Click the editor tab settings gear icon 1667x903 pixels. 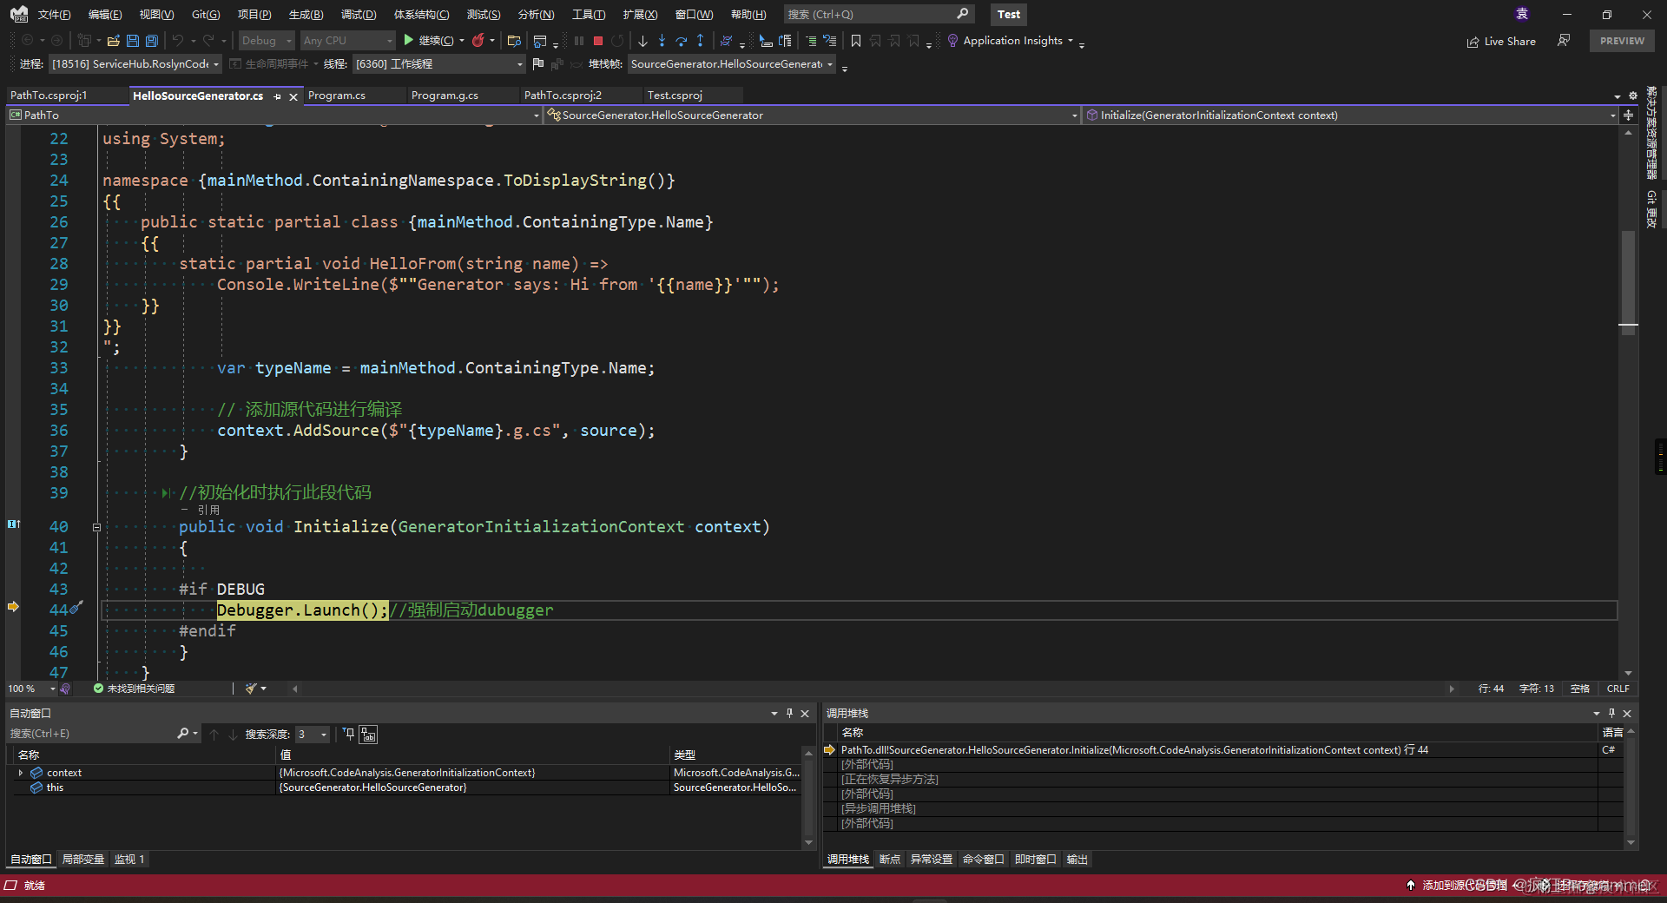click(x=1632, y=96)
